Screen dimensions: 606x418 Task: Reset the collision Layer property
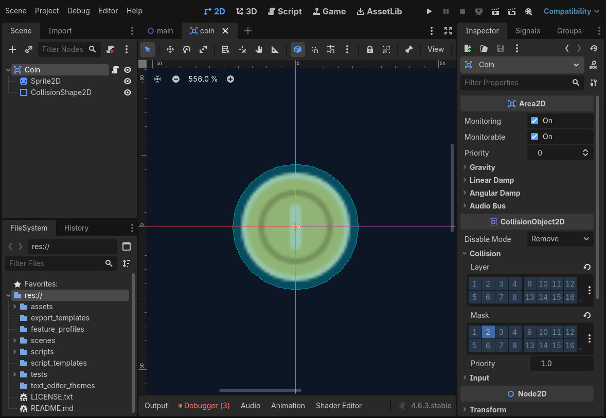pos(587,267)
